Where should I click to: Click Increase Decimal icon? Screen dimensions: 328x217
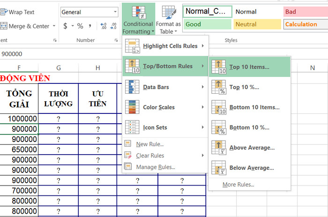[104, 26]
